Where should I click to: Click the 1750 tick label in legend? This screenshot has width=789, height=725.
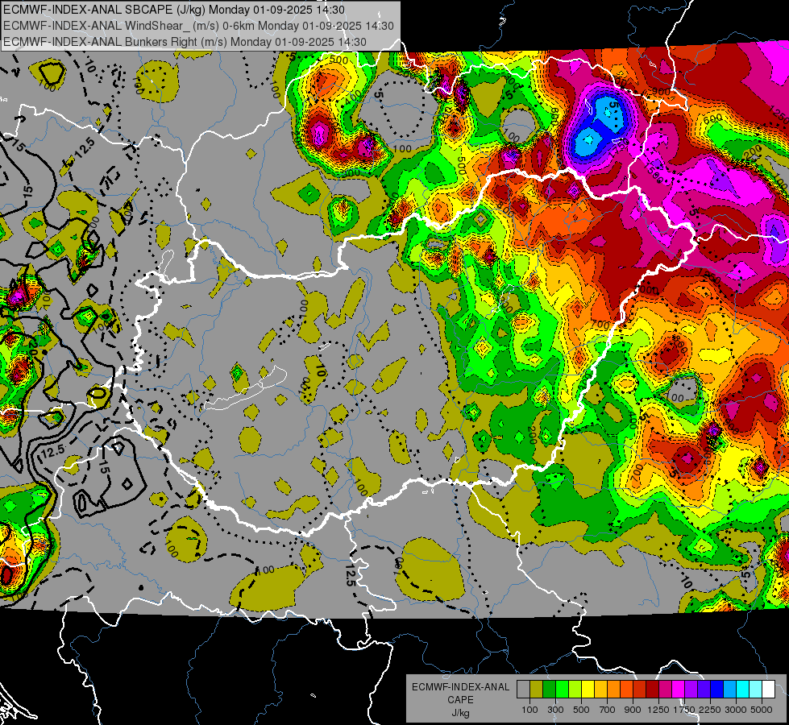(x=684, y=710)
